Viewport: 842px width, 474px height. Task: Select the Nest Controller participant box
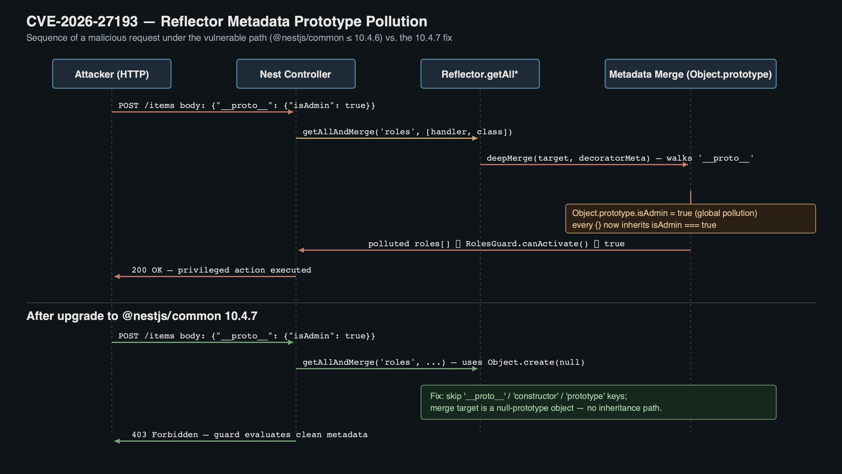(295, 74)
